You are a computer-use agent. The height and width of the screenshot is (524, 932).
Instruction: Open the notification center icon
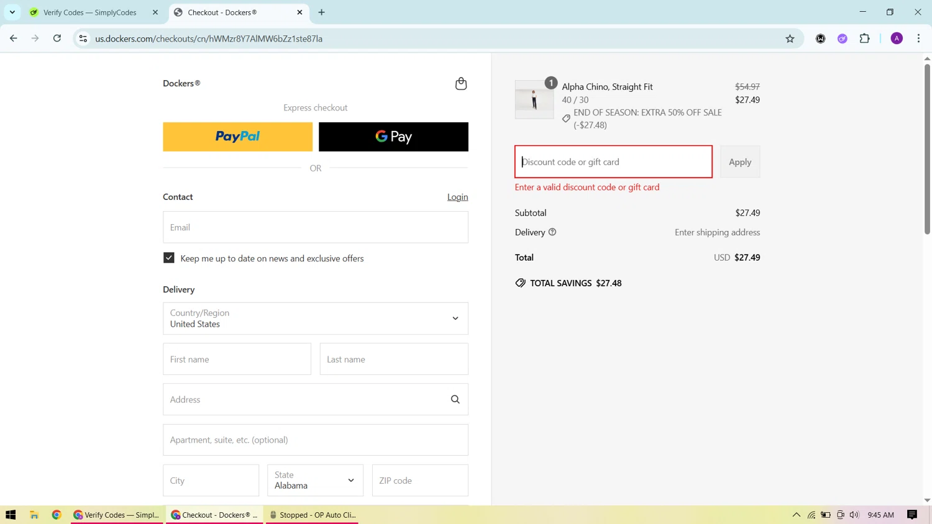click(x=912, y=515)
